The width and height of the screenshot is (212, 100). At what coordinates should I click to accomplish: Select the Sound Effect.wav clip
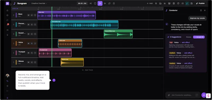pos(118,34)
